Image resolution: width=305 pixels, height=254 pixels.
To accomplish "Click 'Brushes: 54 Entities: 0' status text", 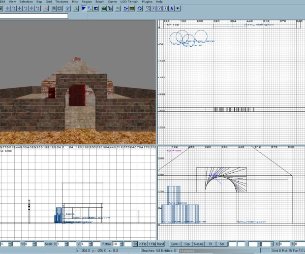I will coord(159,250).
